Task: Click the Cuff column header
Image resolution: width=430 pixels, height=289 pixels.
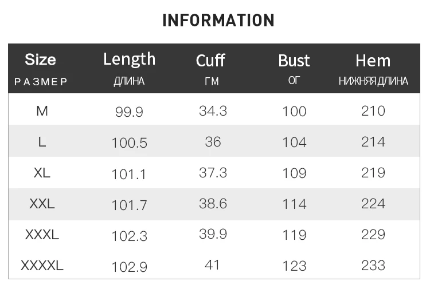Action: 210,61
